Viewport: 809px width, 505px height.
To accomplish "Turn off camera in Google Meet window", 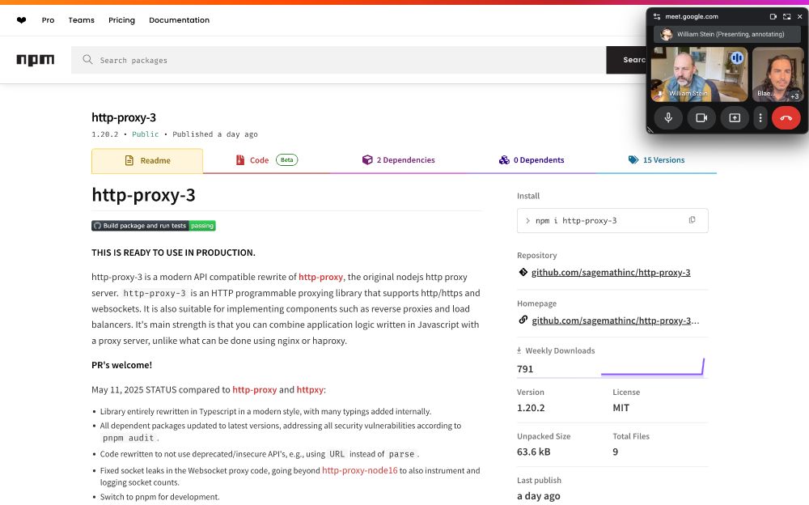I will coord(701,117).
